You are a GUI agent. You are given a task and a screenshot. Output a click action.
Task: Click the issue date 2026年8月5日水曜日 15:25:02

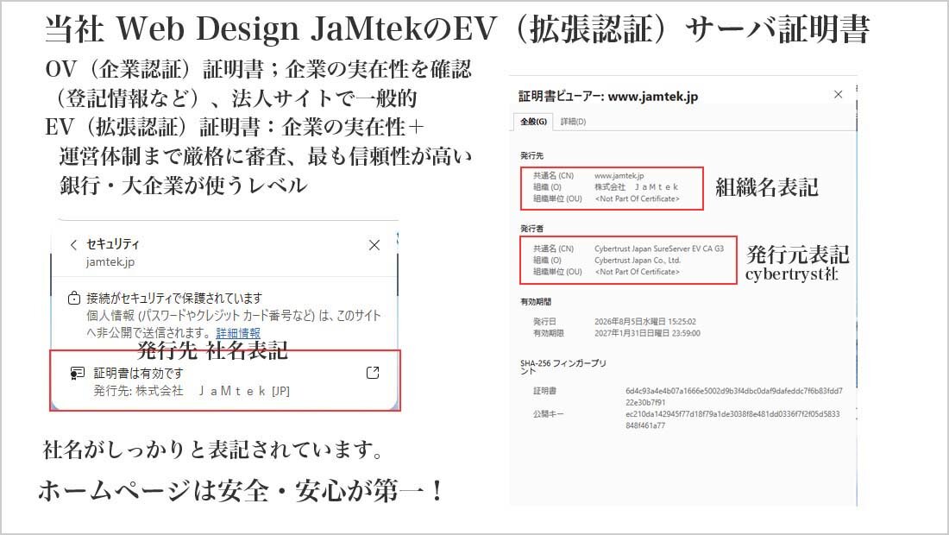tap(645, 321)
